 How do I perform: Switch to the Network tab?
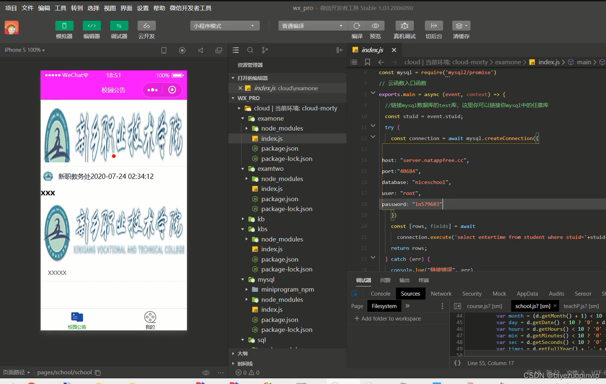tap(441, 294)
